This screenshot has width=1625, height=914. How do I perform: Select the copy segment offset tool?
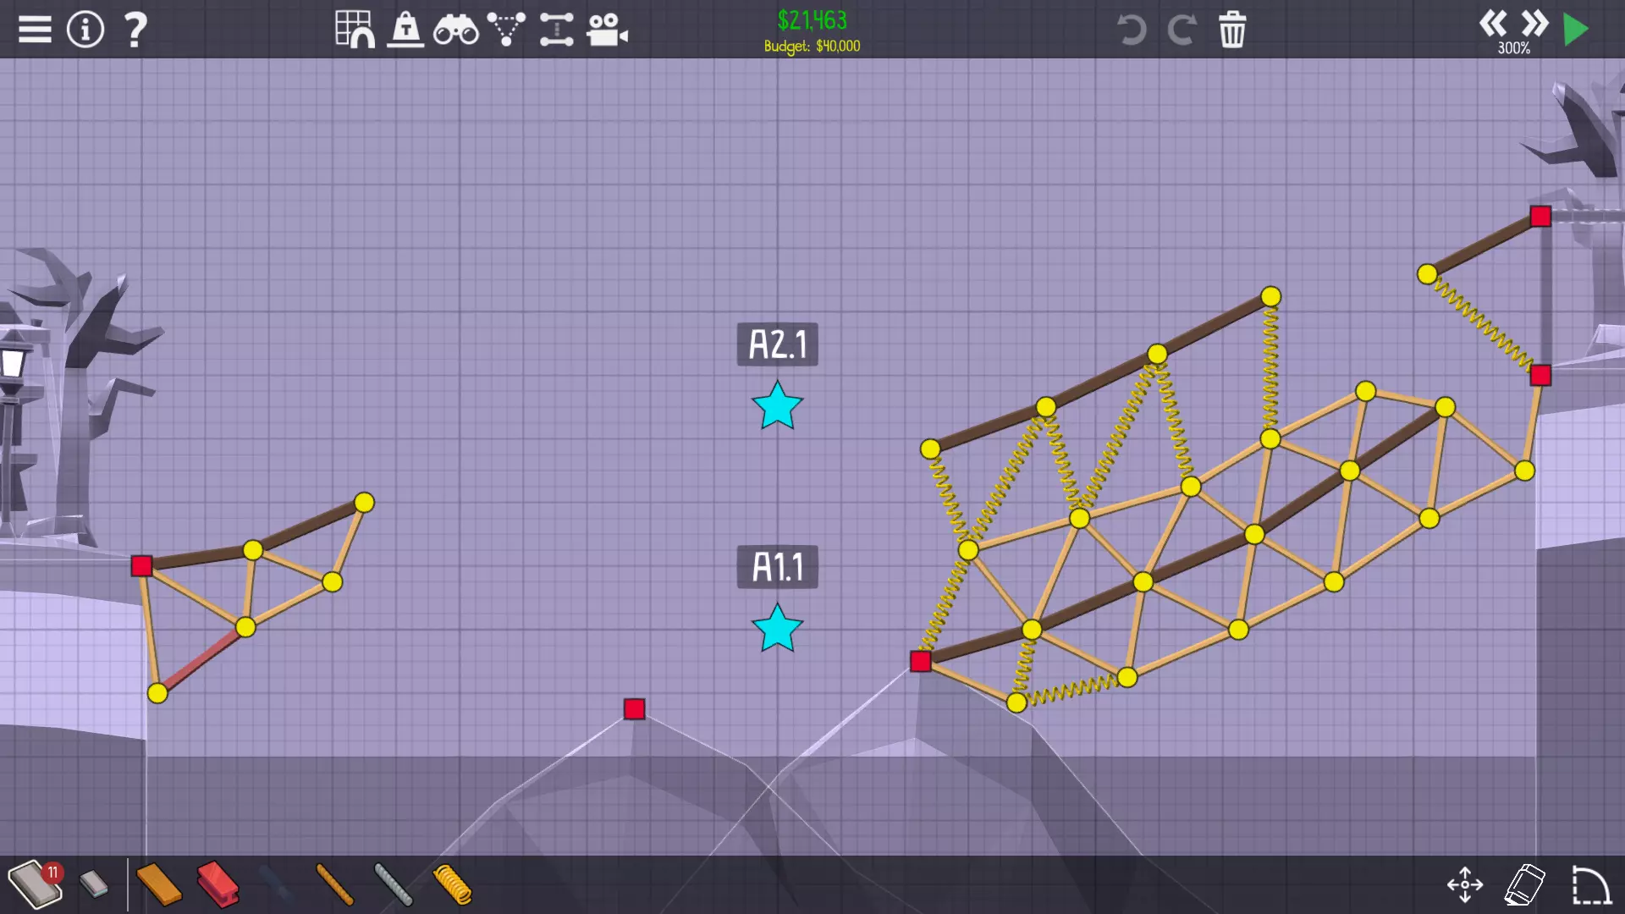click(556, 30)
